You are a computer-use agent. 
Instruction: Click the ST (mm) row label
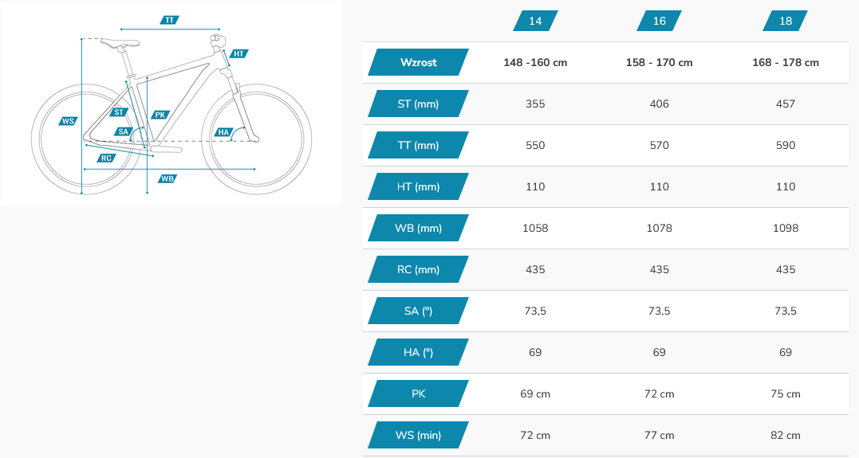418,104
